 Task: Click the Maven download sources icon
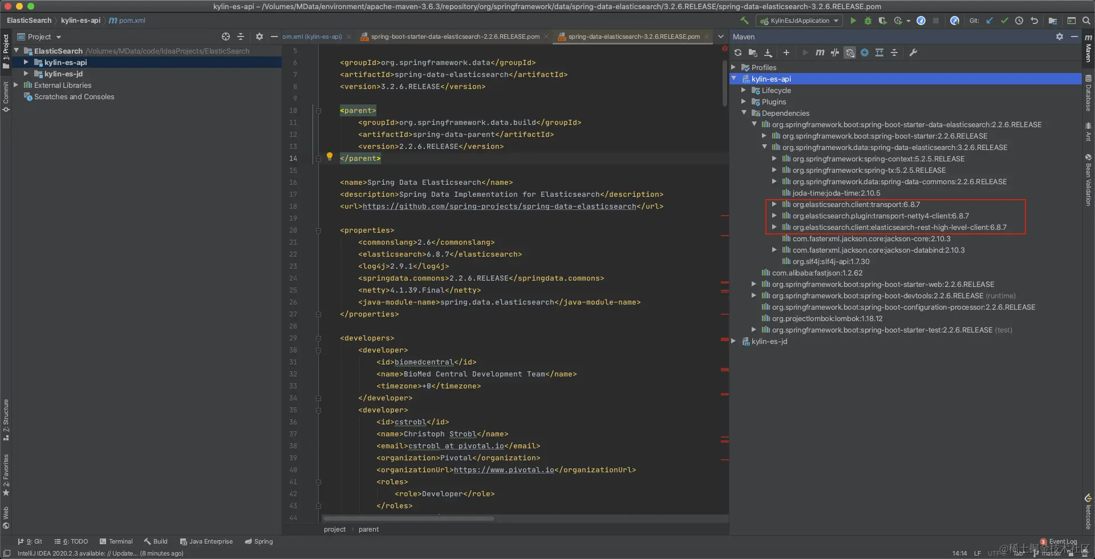pos(768,52)
